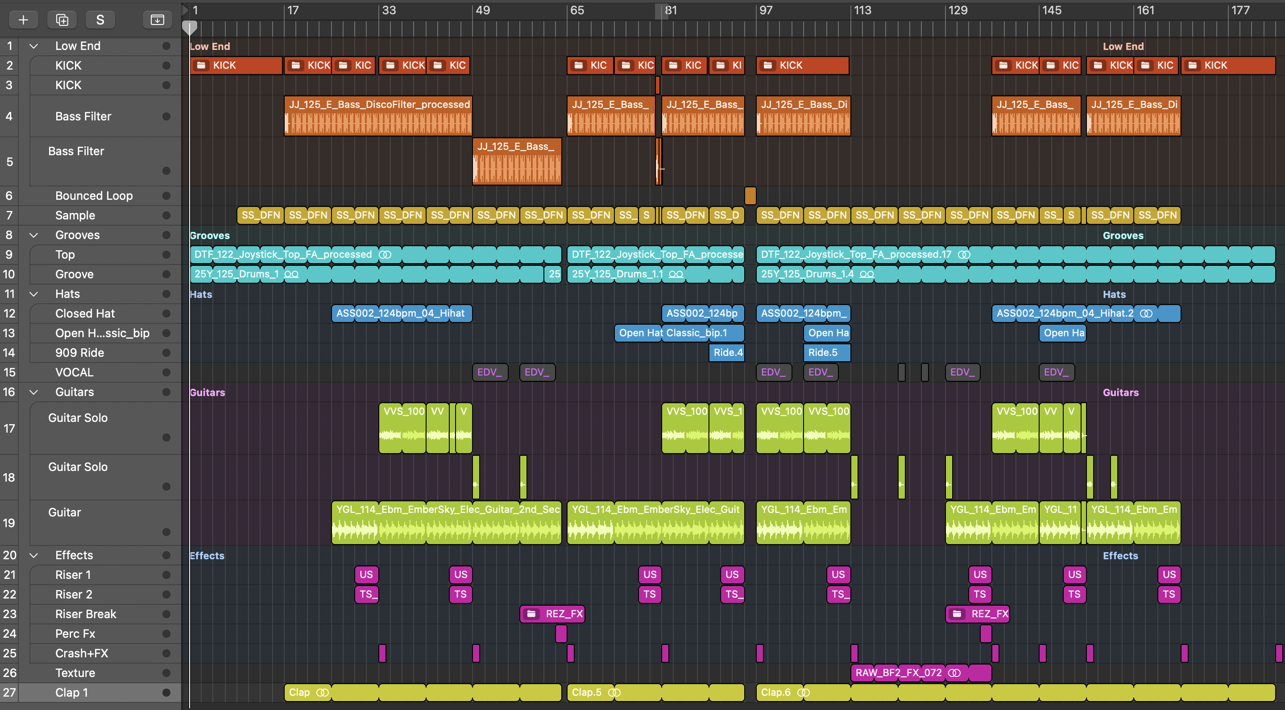The height and width of the screenshot is (710, 1285).
Task: Click the duplicate track button
Action: click(62, 20)
